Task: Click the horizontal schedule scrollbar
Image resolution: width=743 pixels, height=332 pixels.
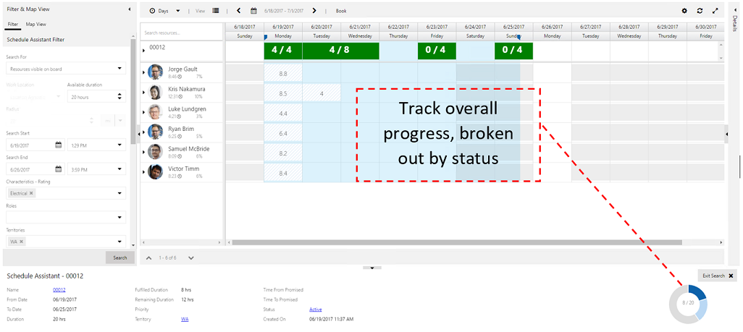Action: (x=435, y=242)
